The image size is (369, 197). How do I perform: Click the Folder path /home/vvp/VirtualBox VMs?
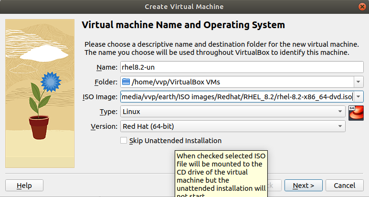coord(176,82)
